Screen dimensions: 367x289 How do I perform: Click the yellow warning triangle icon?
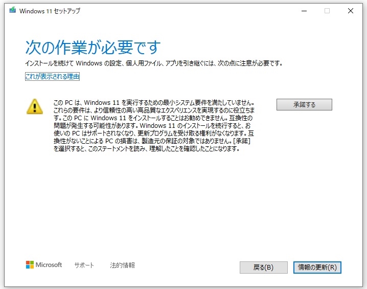pyautogui.click(x=35, y=106)
